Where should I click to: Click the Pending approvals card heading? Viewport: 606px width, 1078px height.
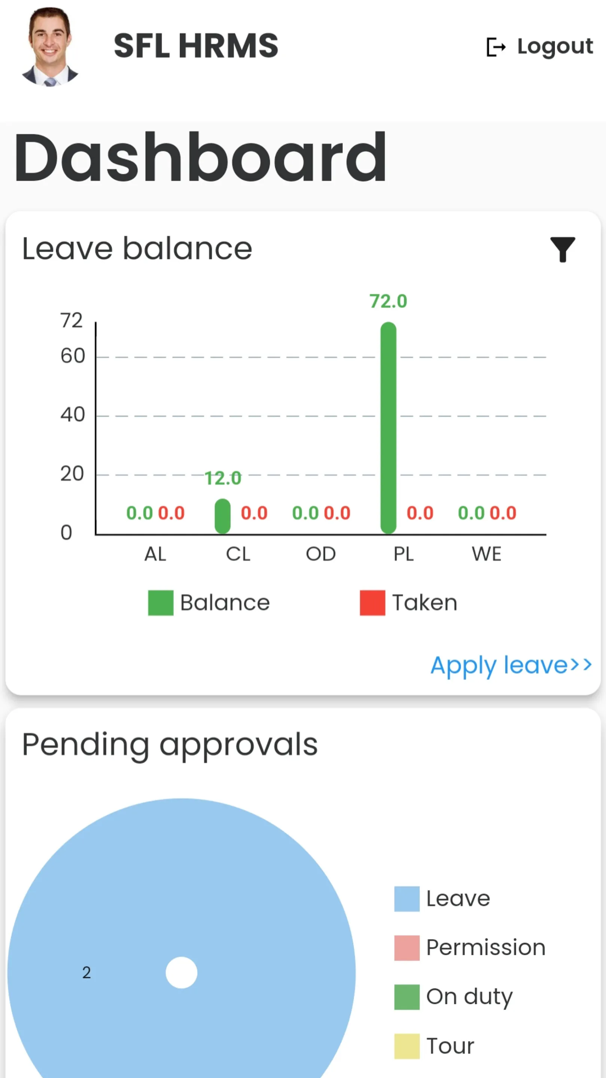[x=170, y=744]
